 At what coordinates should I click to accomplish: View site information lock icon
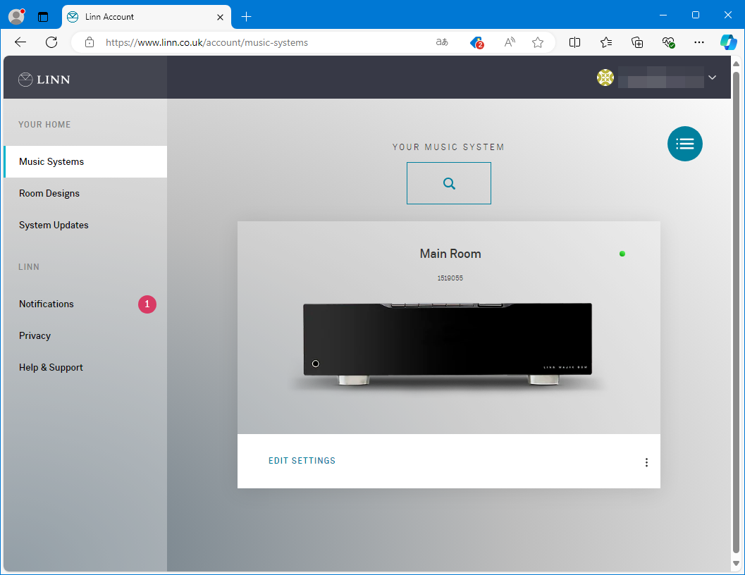point(90,42)
